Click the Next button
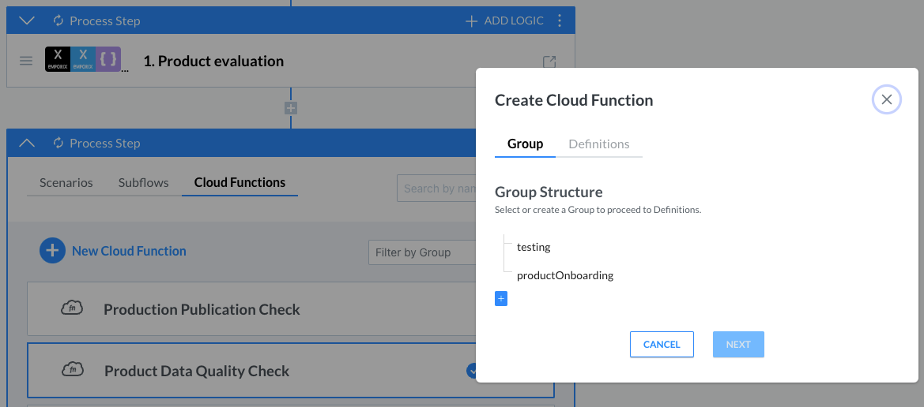Image resolution: width=924 pixels, height=407 pixels. [x=737, y=345]
